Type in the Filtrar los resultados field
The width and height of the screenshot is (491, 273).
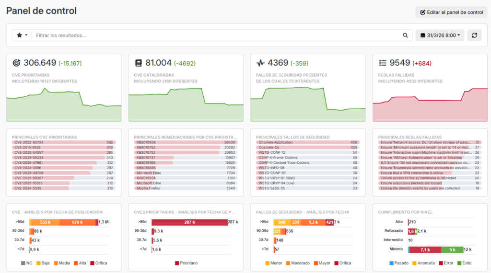click(216, 35)
